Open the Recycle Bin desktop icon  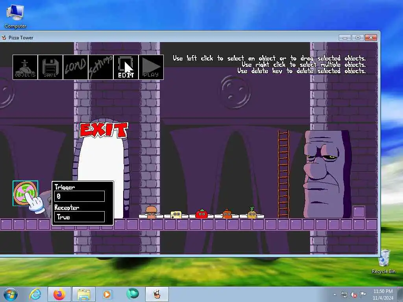(x=384, y=261)
